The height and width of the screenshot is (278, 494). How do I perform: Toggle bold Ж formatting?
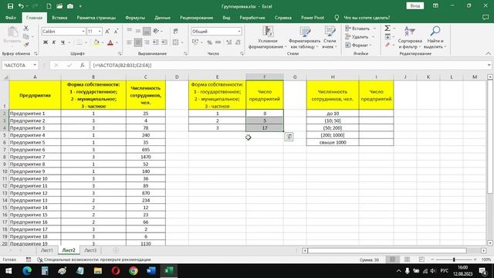46,42
